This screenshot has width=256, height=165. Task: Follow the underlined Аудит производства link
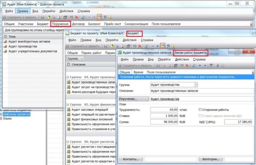(x=165, y=99)
